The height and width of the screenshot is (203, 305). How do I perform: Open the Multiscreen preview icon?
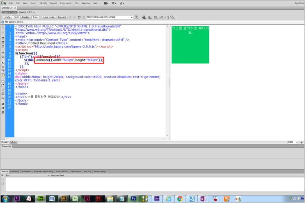coord(144,18)
